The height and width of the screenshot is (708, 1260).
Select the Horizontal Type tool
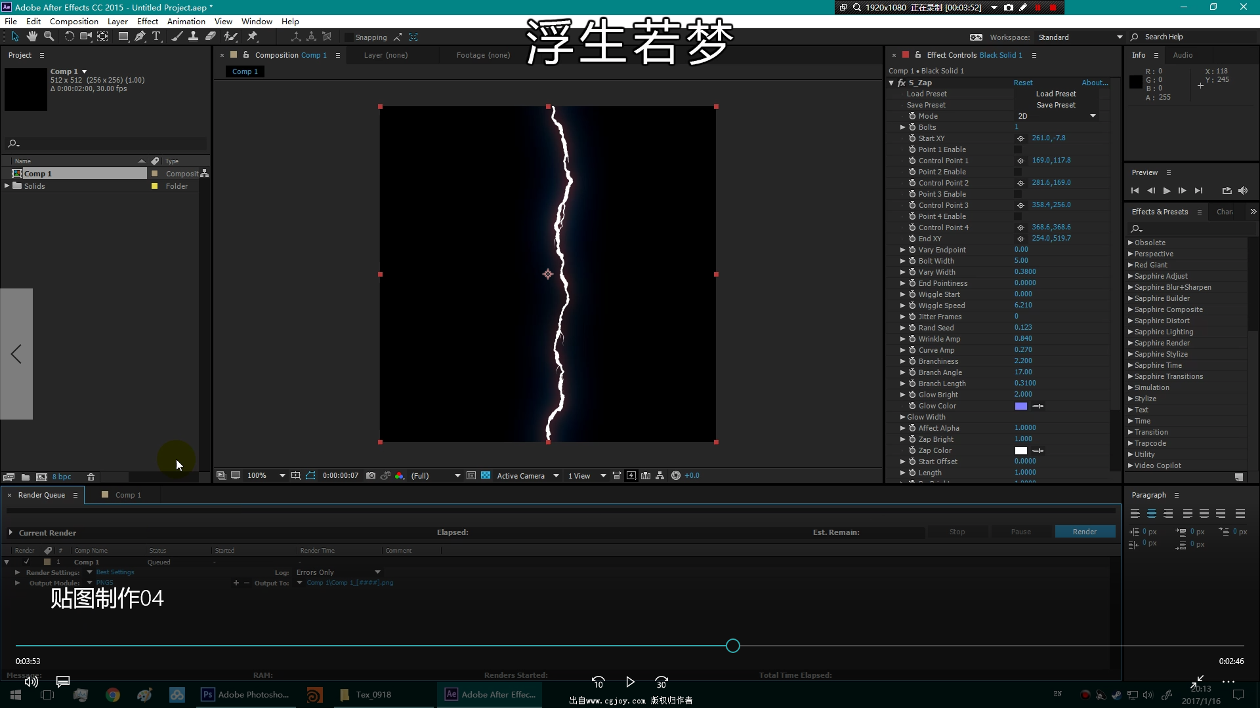tap(156, 37)
